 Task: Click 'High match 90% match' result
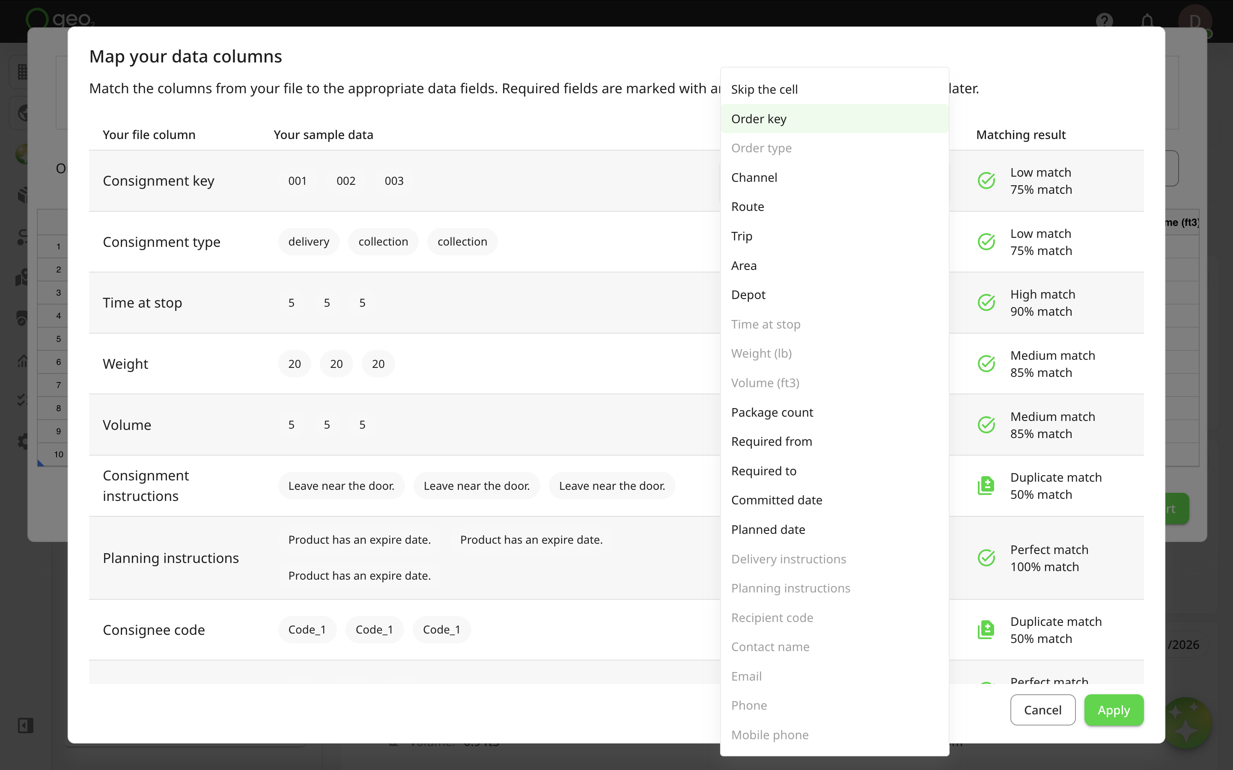[x=1042, y=302]
